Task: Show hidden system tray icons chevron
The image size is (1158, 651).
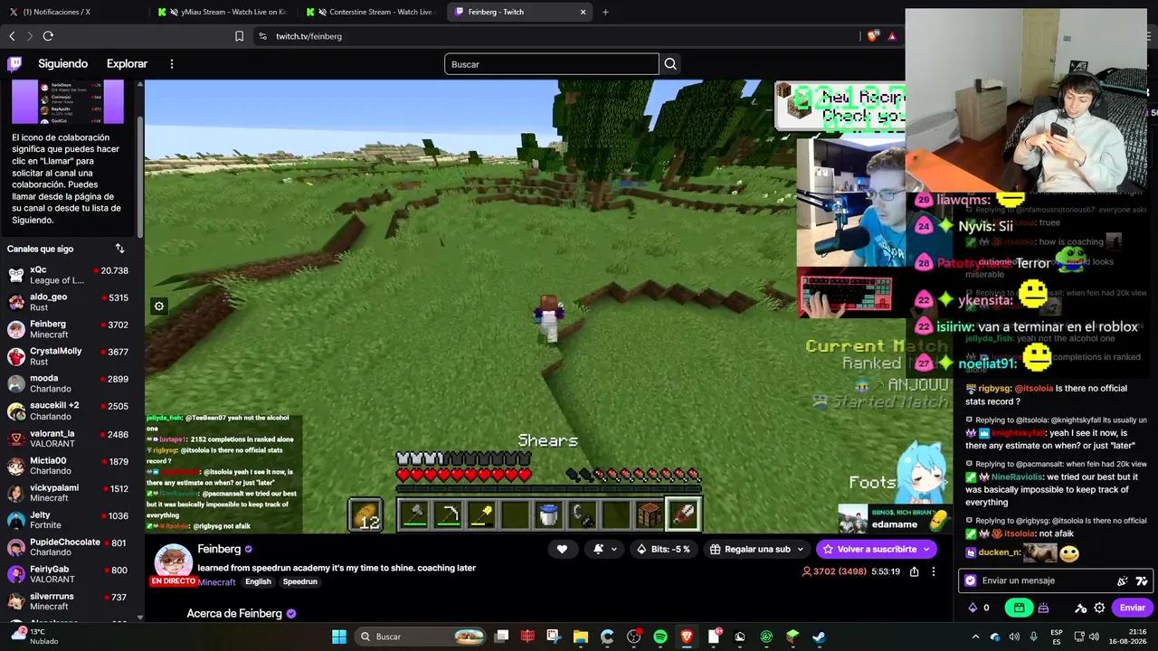Action: (975, 637)
